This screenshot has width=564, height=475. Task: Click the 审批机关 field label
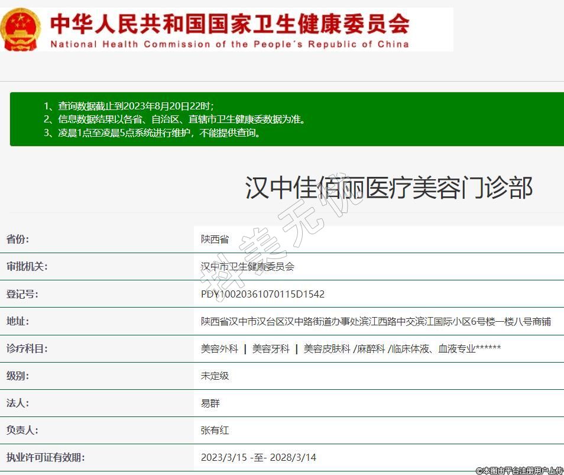click(27, 267)
